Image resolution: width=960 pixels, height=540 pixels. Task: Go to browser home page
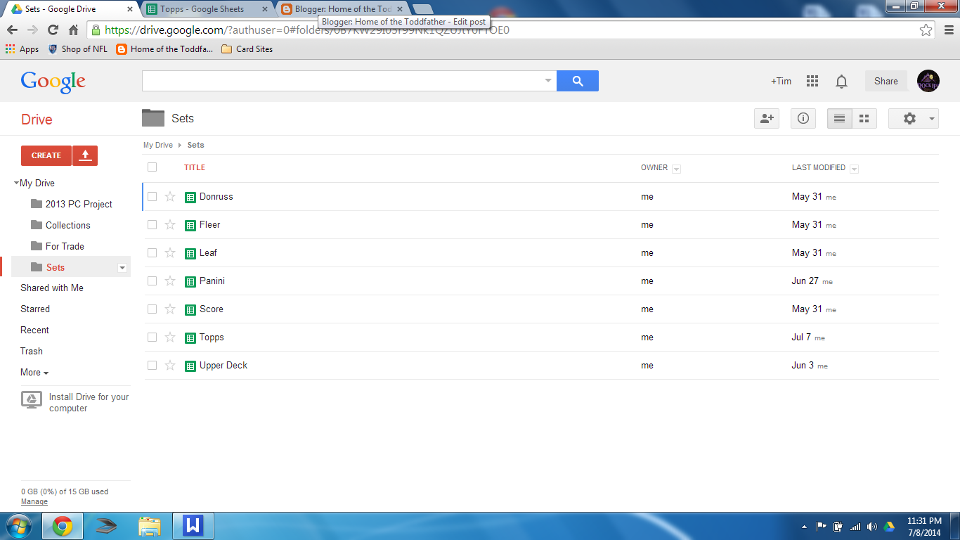pos(73,30)
